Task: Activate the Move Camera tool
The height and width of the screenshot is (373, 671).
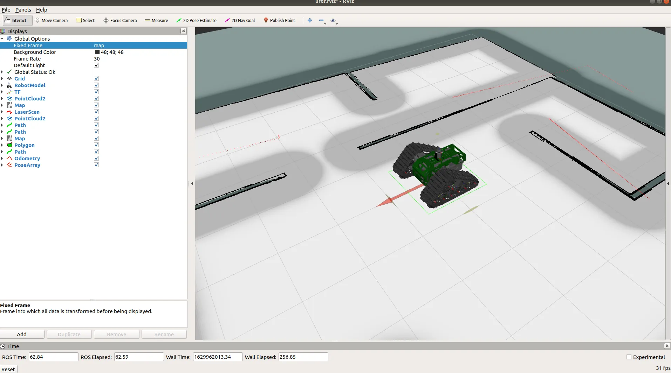Action: [x=51, y=20]
